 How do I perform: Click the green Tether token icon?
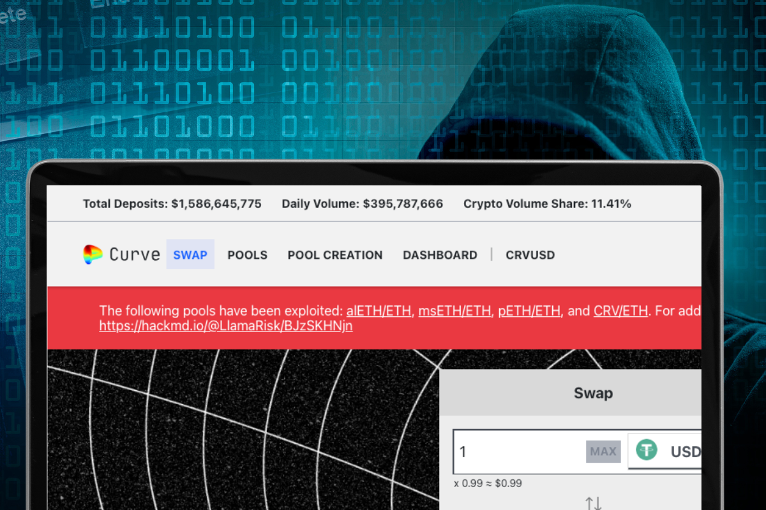click(646, 450)
